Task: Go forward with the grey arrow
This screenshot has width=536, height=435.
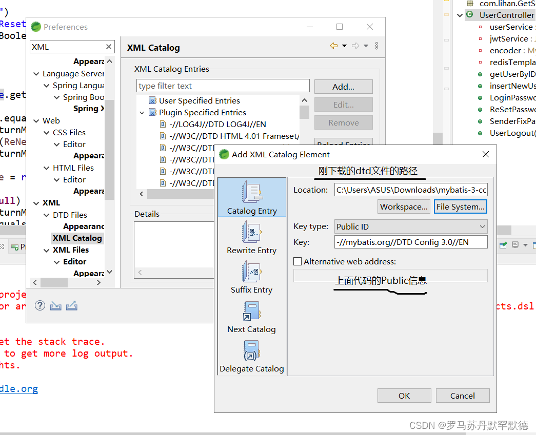Action: pos(355,46)
